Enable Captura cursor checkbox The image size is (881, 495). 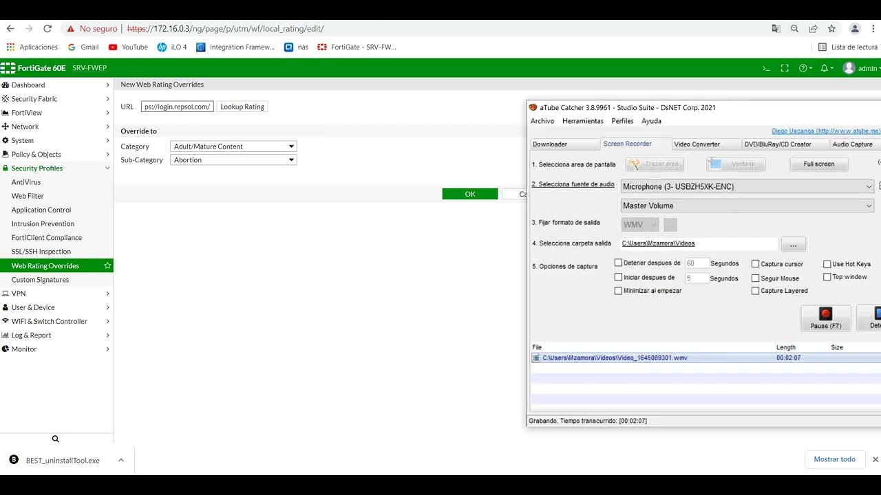click(755, 263)
